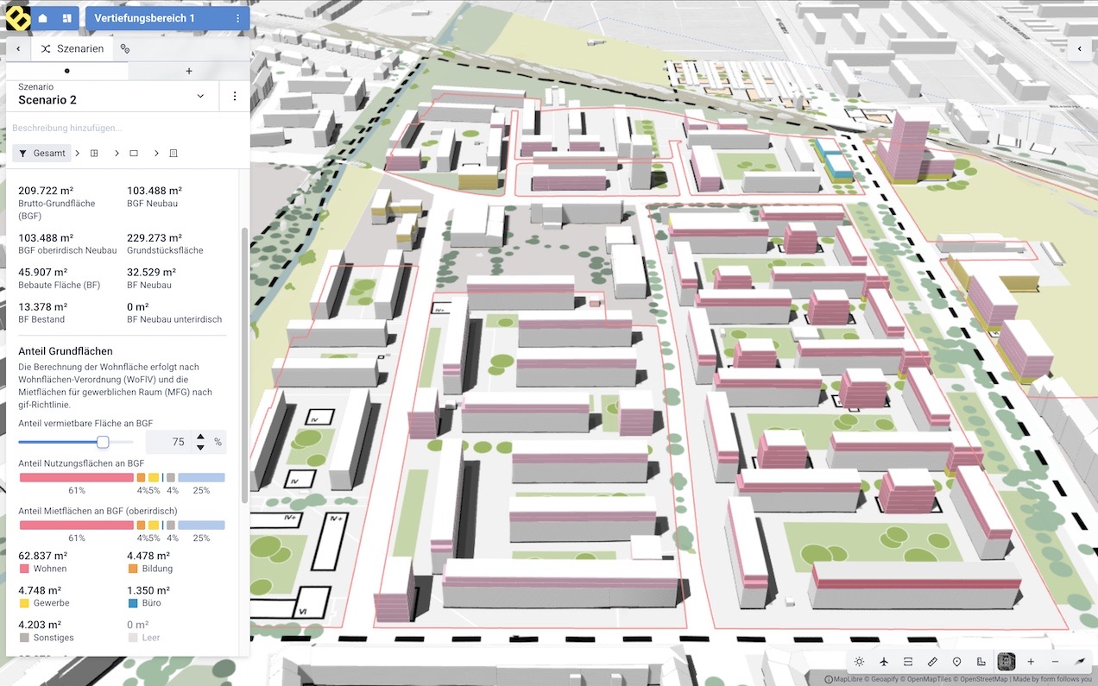Activate the airplane fly-through icon
1098x686 pixels.
(x=884, y=662)
